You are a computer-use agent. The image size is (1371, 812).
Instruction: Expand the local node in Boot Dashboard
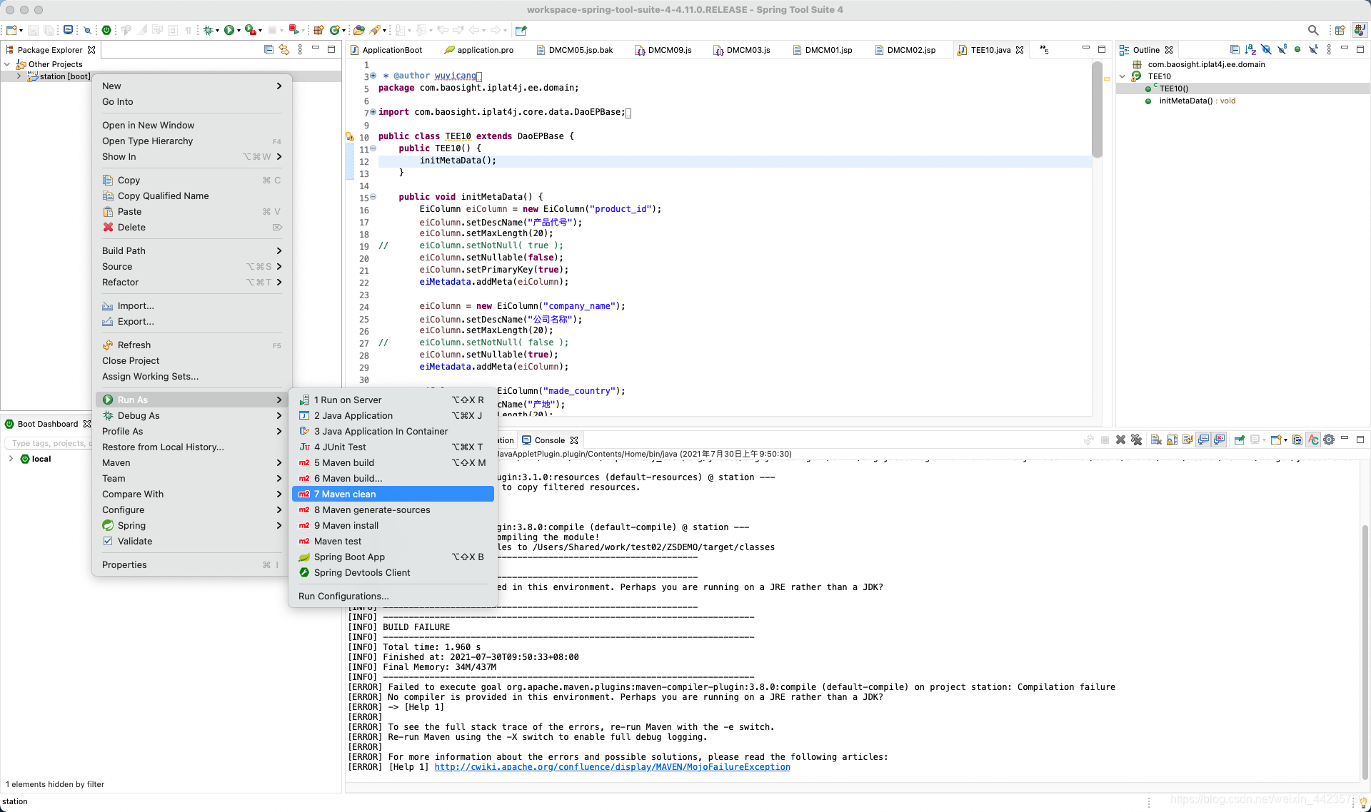coord(10,459)
